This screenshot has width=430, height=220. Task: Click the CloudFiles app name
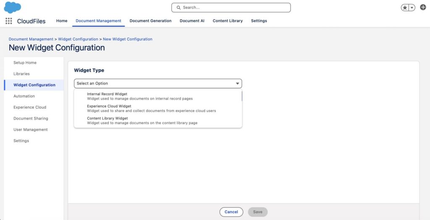point(31,21)
